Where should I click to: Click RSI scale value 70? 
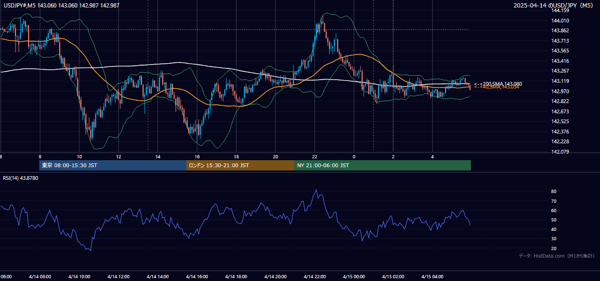click(554, 201)
